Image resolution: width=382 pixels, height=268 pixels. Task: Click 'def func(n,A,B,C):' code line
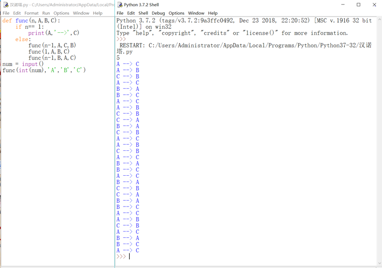click(31, 21)
